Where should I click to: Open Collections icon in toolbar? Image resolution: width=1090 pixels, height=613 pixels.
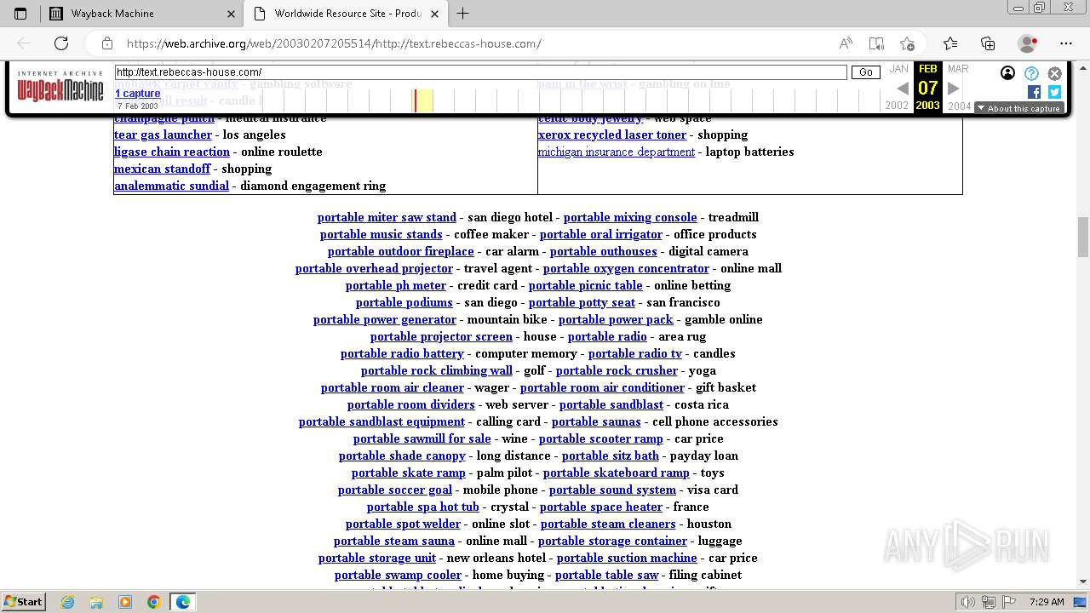pyautogui.click(x=988, y=43)
